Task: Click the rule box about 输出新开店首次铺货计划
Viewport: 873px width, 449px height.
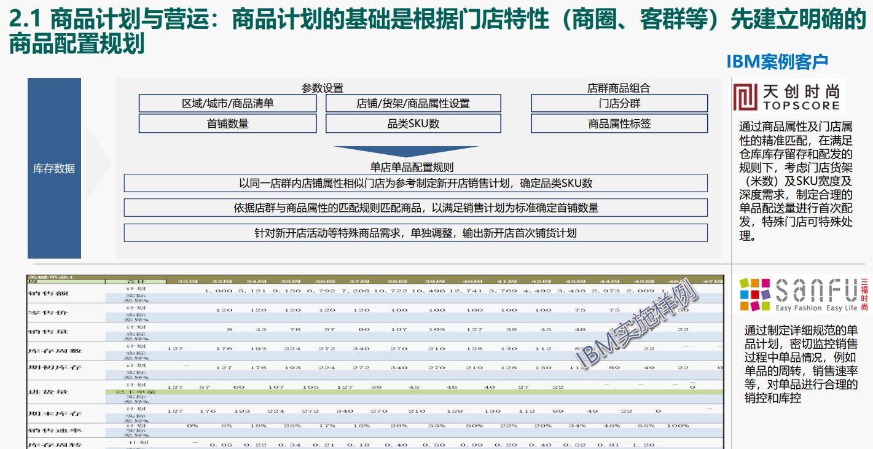Action: (x=415, y=233)
